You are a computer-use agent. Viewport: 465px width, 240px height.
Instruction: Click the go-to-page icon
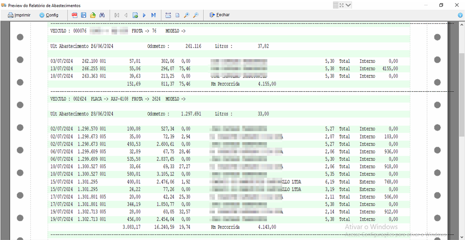[x=135, y=15]
